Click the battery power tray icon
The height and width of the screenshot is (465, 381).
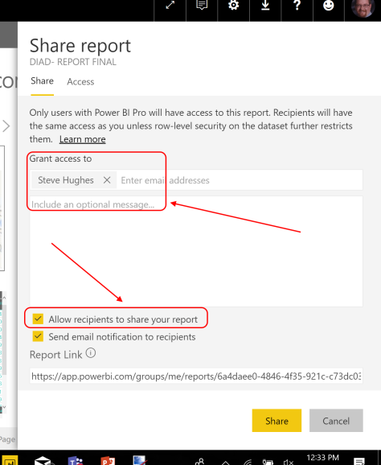(x=268, y=462)
